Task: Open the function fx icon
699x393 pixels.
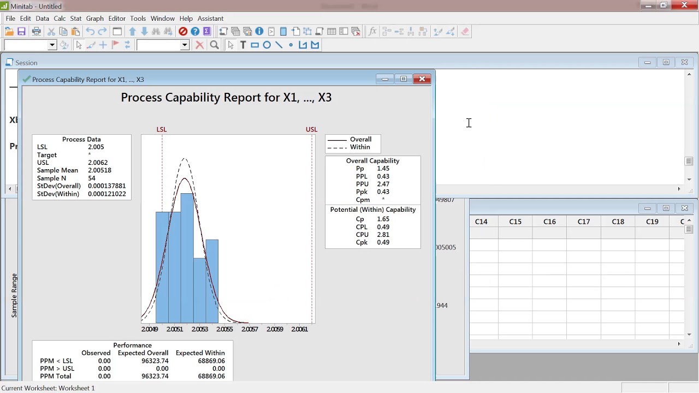Action: (x=372, y=32)
